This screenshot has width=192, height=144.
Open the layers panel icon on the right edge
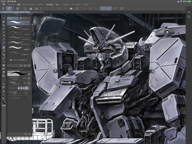click(189, 12)
